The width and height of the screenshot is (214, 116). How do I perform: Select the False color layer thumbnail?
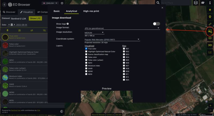point(5,45)
